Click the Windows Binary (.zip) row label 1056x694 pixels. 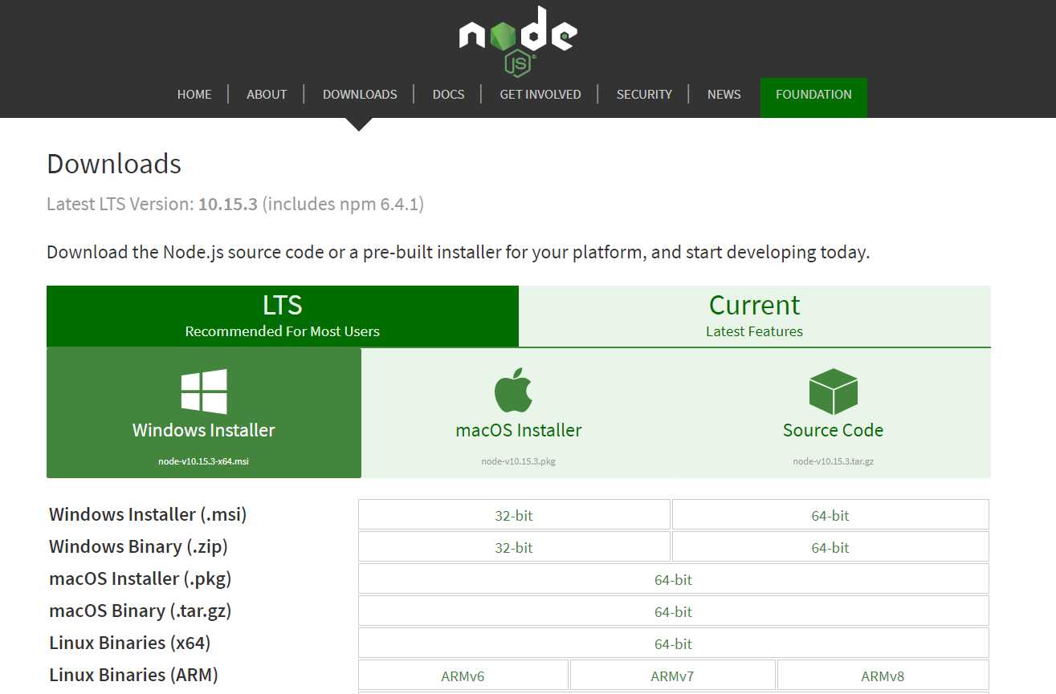click(x=138, y=546)
